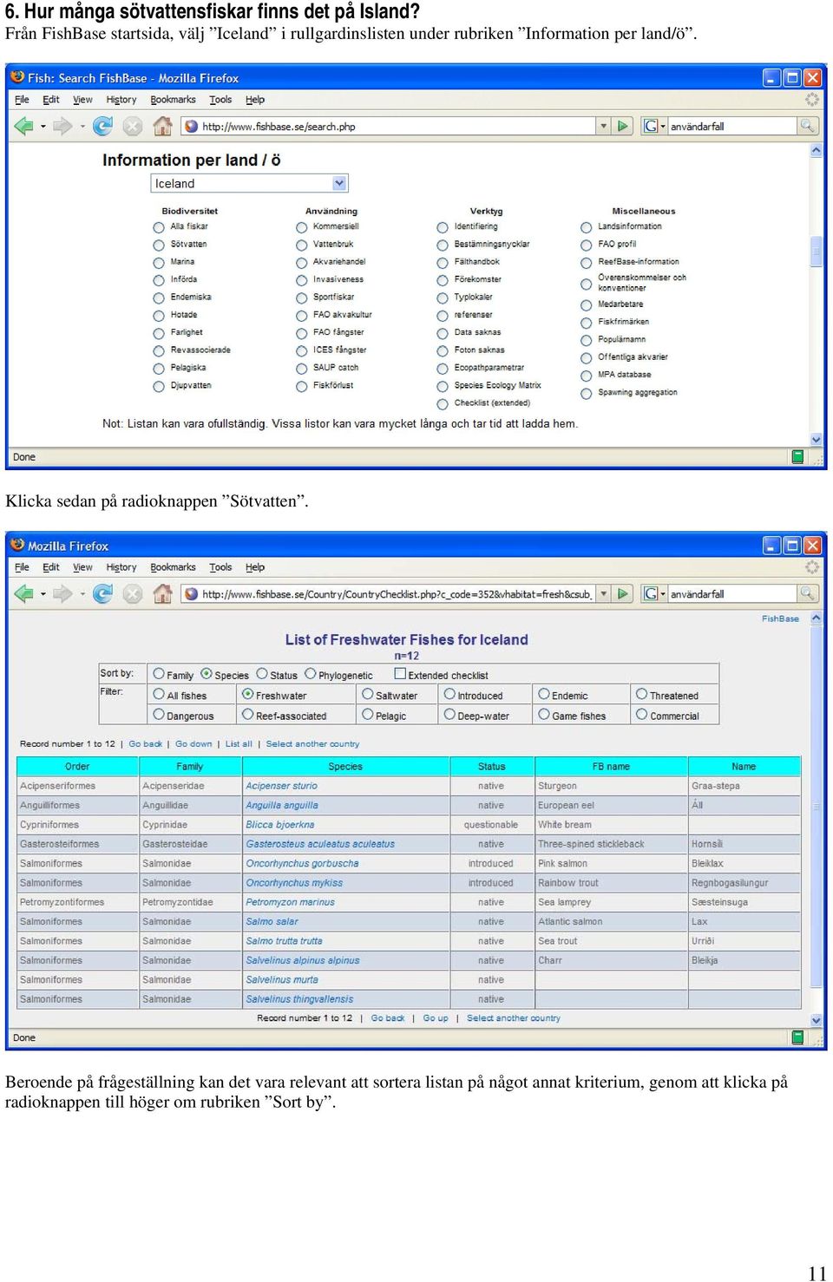Click the top Select another country link
The image size is (833, 1282).
(x=312, y=743)
